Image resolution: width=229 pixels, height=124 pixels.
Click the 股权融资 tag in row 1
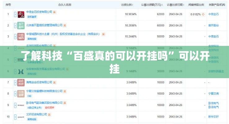coord(32,17)
